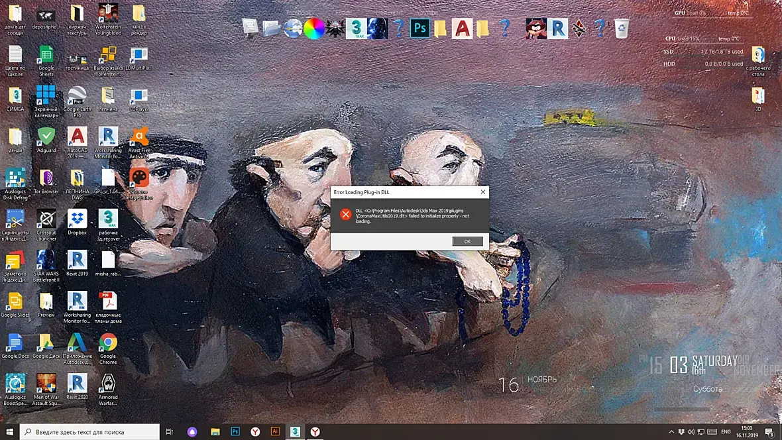Open the color wheel icon in top dock
The width and height of the screenshot is (782, 440).
coord(314,28)
